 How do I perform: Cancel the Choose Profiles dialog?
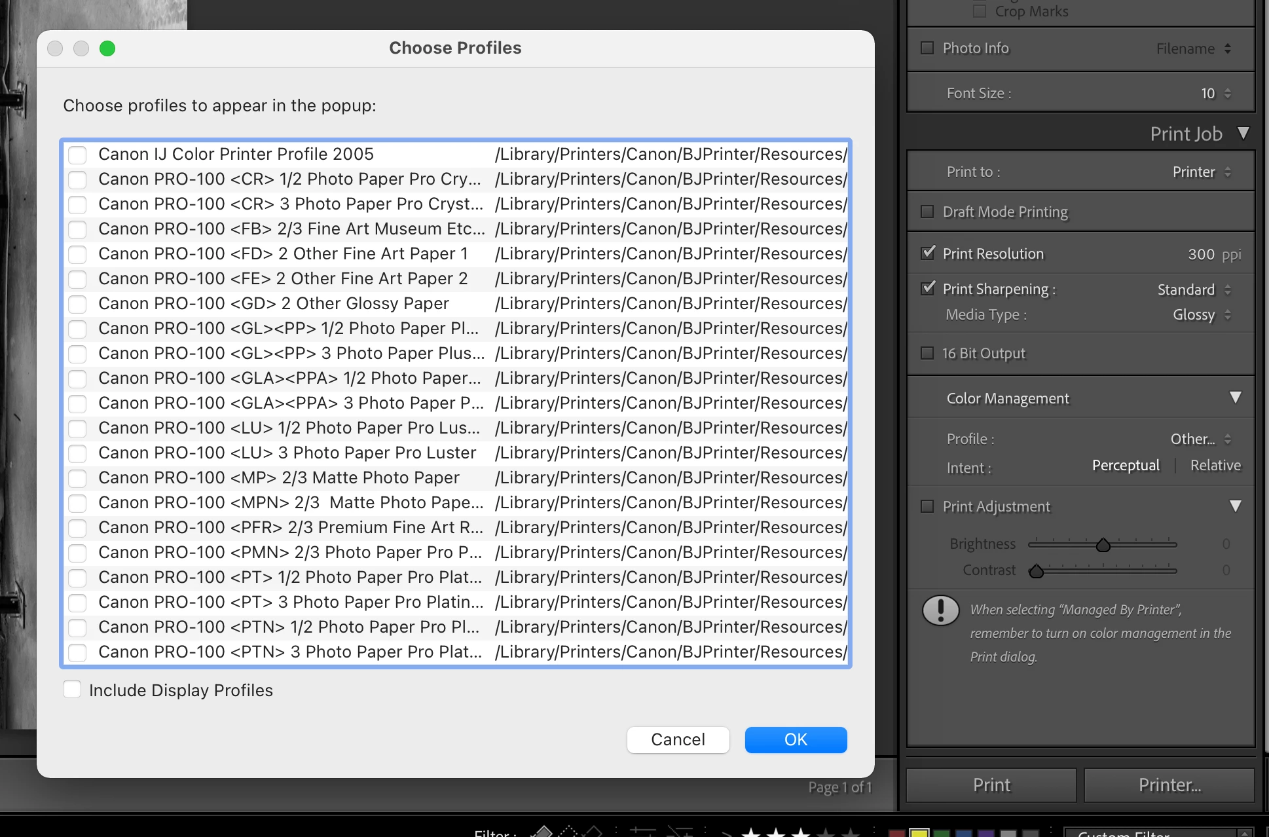click(x=678, y=739)
